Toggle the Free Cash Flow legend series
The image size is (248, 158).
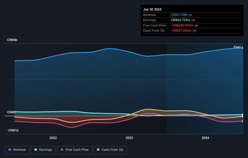pos(75,150)
